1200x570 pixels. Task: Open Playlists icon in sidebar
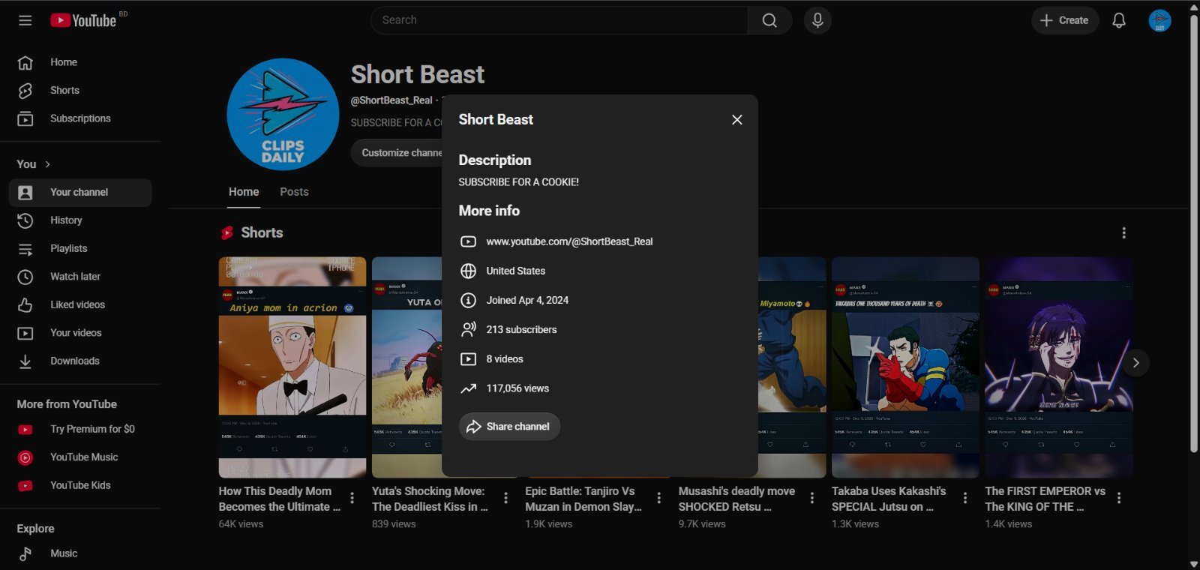(x=25, y=248)
